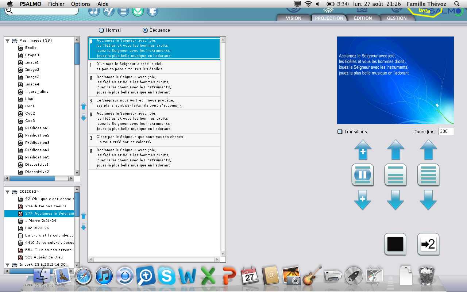Image resolution: width=467 pixels, height=292 pixels.
Task: Select verse 2 'Le Seigneur nous voit'
Action: [x=154, y=103]
